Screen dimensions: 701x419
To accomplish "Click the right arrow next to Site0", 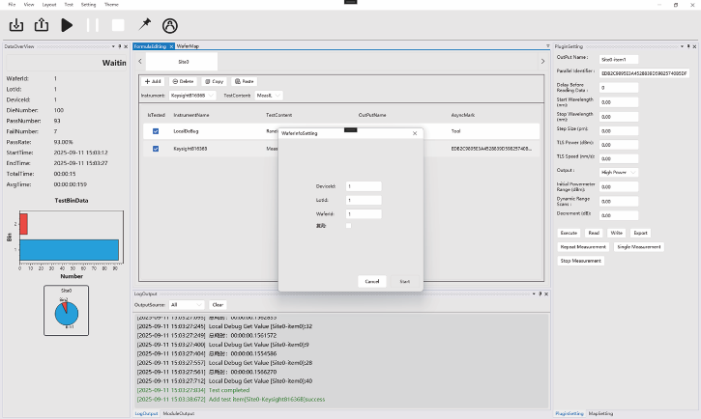I will tap(542, 62).
